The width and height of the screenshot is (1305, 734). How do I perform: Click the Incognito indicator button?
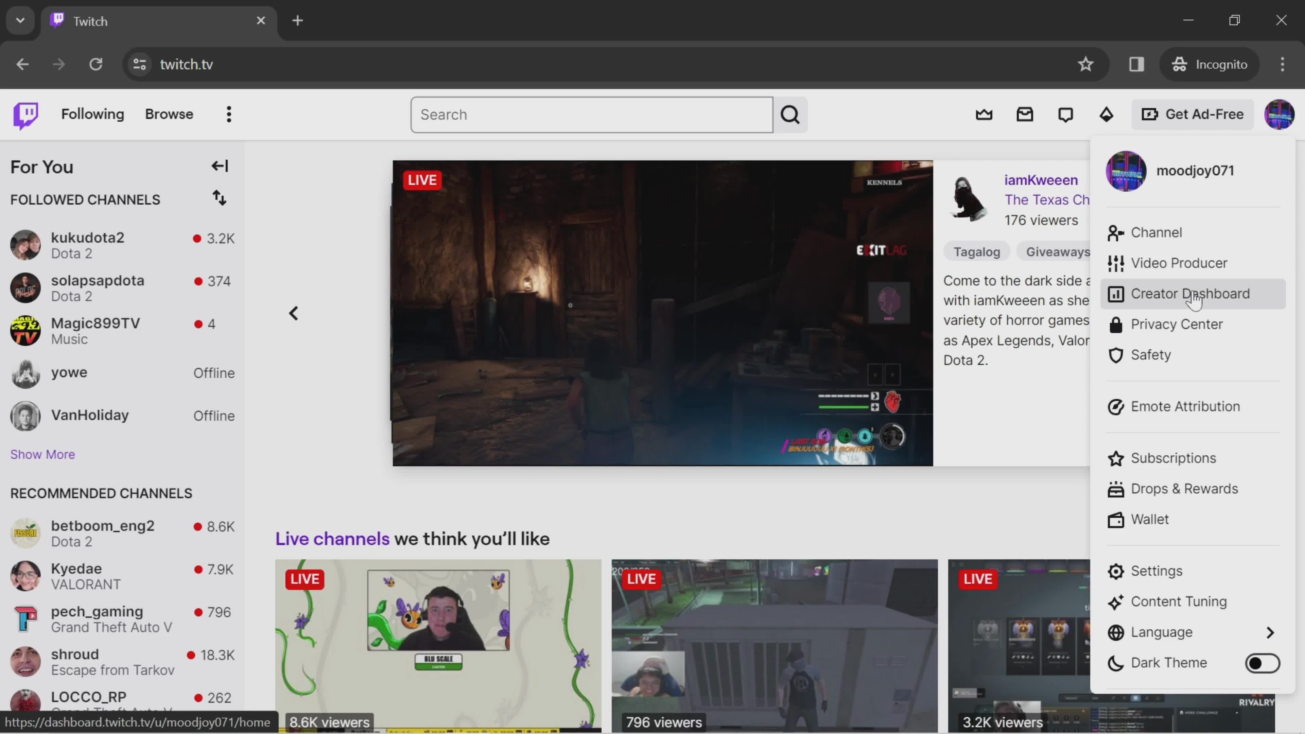coord(1209,64)
